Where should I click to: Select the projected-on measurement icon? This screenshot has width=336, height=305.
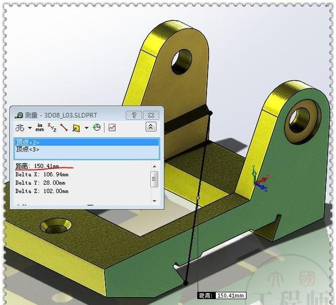pyautogui.click(x=76, y=128)
